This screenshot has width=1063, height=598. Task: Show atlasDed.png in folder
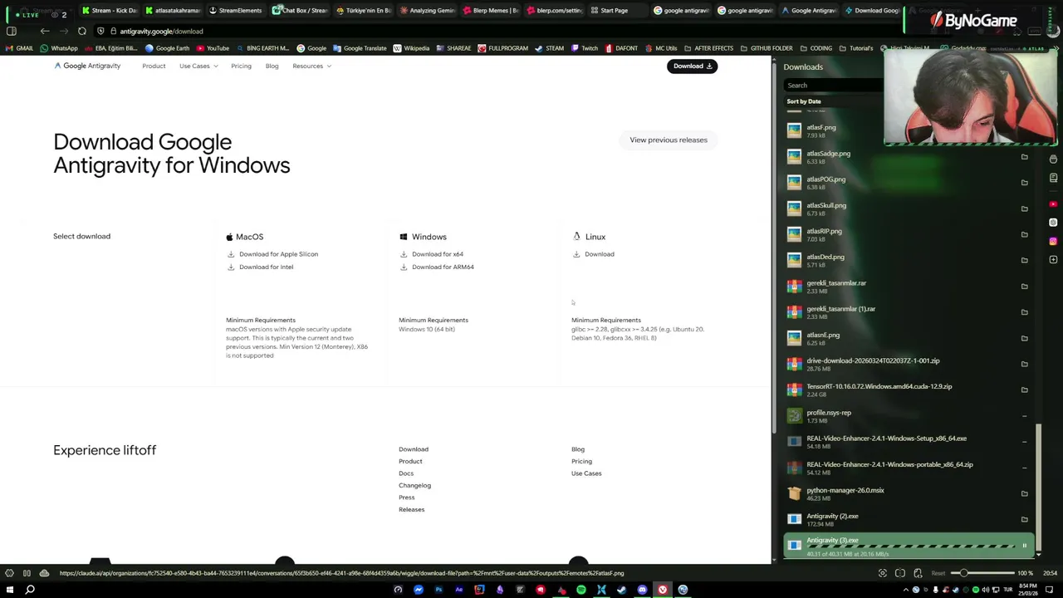tap(1025, 260)
